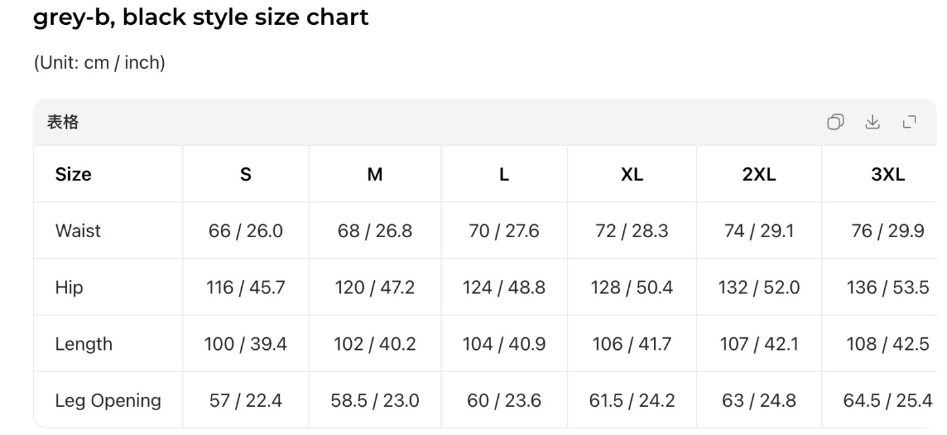Select the S size column header
Image resolution: width=947 pixels, height=435 pixels.
coord(246,174)
